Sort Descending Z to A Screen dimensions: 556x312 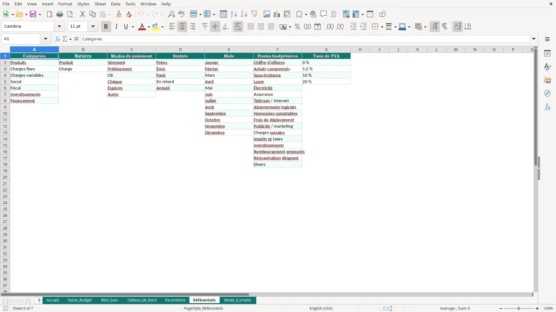tap(244, 14)
